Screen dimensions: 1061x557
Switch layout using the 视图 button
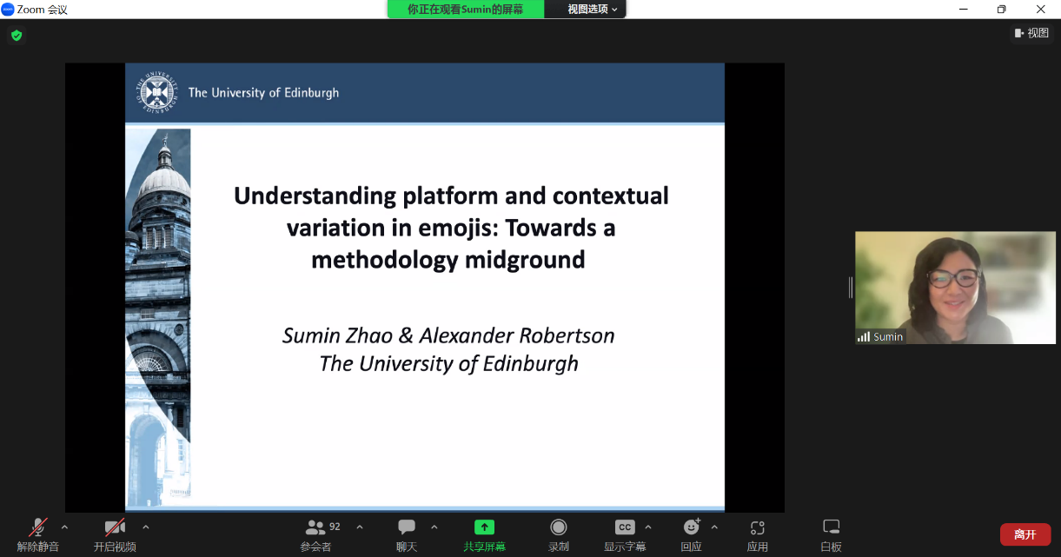pyautogui.click(x=1031, y=33)
